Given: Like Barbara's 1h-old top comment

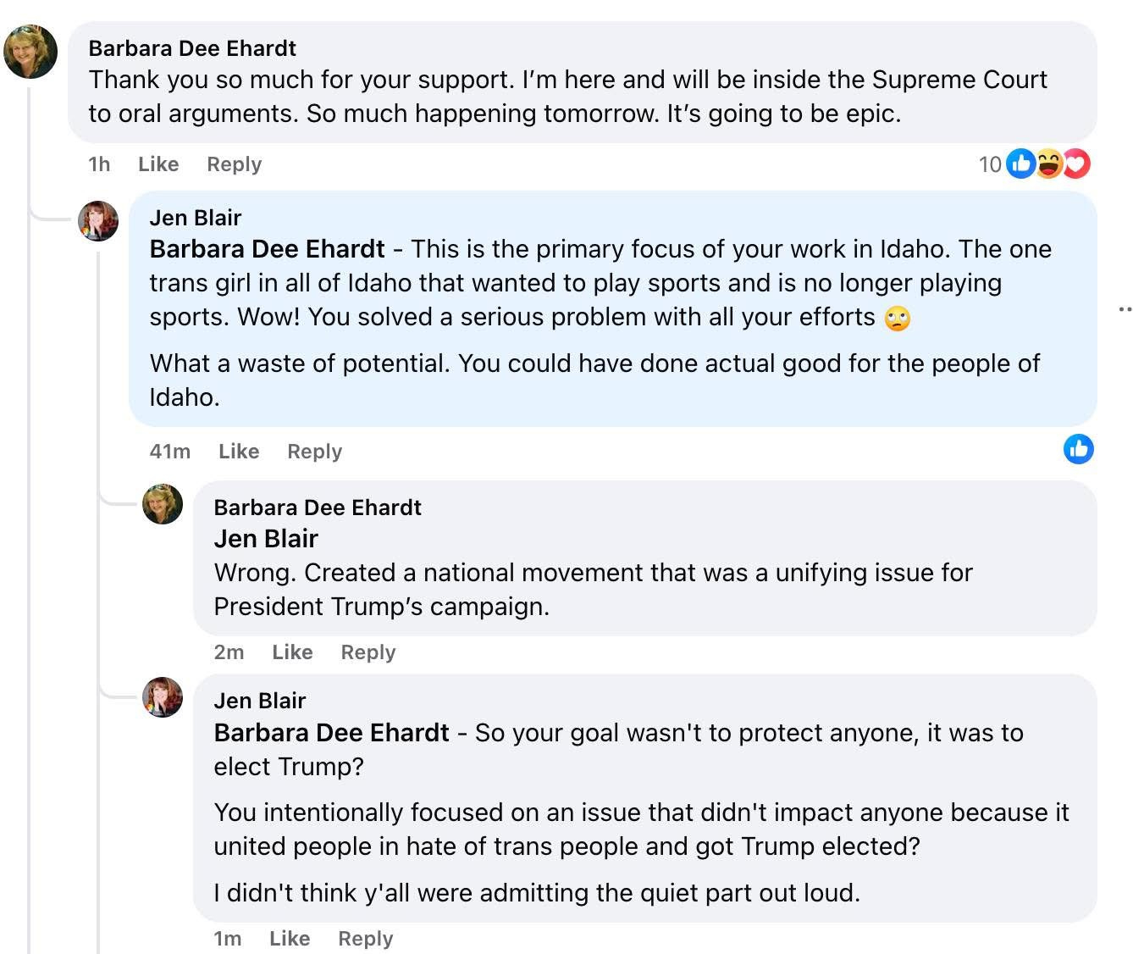Looking at the screenshot, I should pyautogui.click(x=158, y=164).
